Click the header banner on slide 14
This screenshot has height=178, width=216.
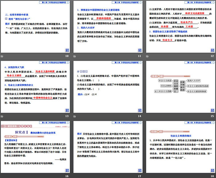click(127, 62)
